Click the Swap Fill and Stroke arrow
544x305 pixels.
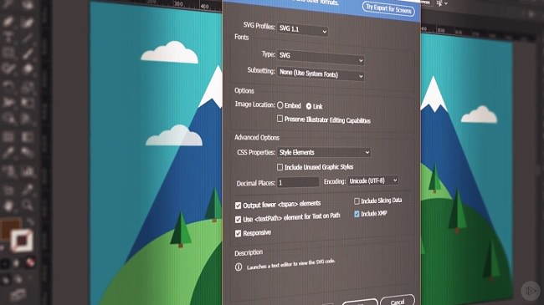[x=29, y=221]
